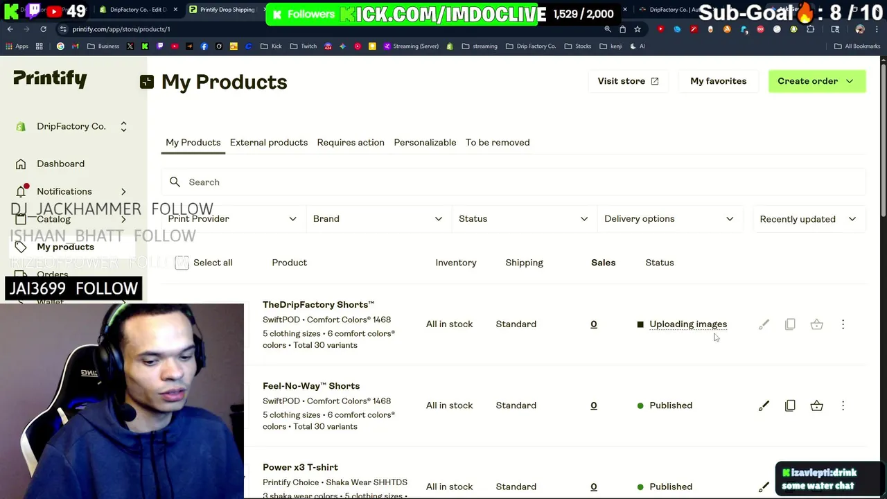
Task: Click the edit pencil icon for Power x3 T-shirt
Action: point(764,487)
